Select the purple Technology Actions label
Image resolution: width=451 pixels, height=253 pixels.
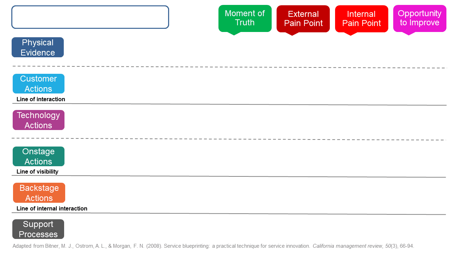coord(38,120)
